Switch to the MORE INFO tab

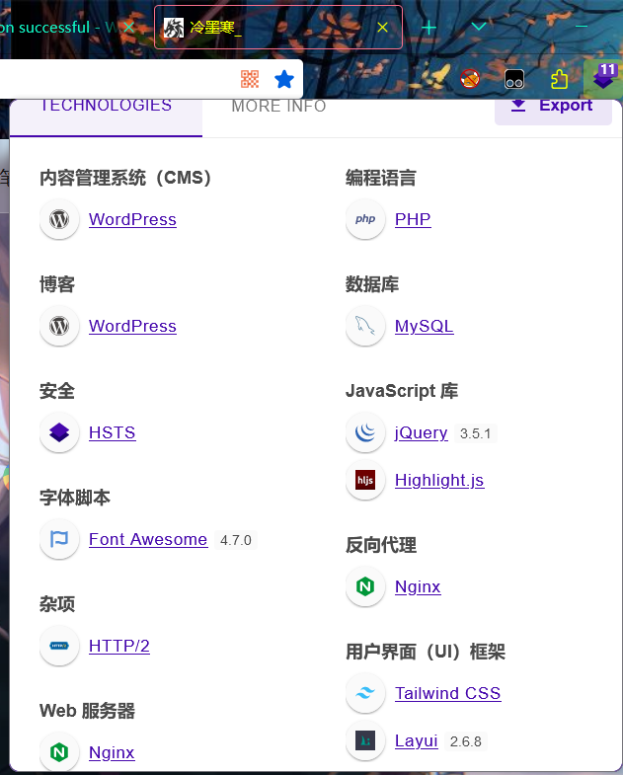[278, 107]
